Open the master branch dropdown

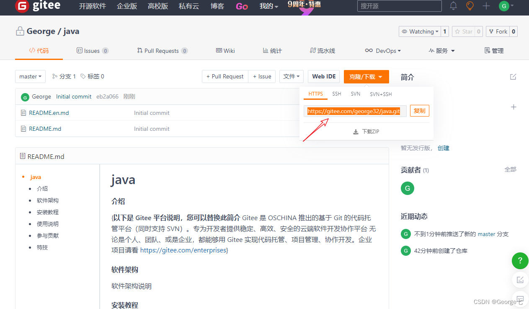(x=30, y=76)
